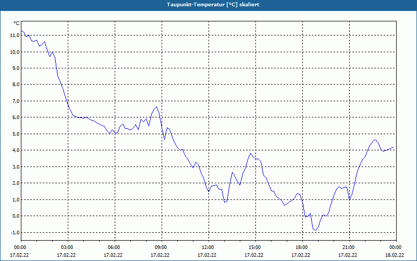Image resolution: width=417 pixels, height=261 pixels.
Task: Click the 5,0 y-axis label
Action: point(16,134)
